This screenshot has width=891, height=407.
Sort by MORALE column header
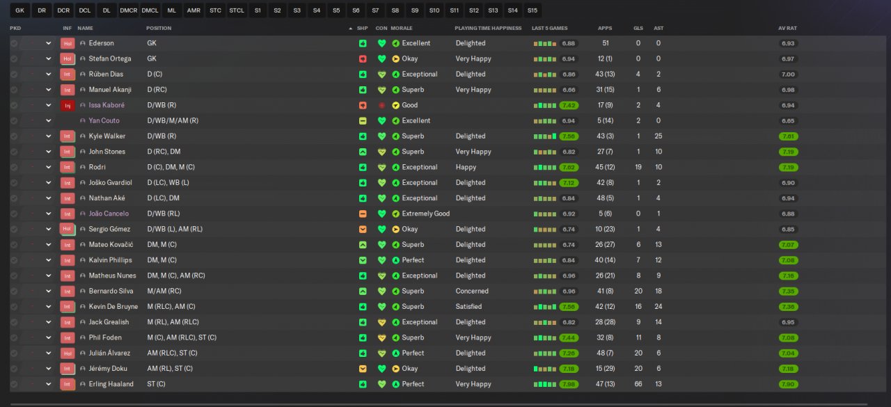[x=402, y=29]
